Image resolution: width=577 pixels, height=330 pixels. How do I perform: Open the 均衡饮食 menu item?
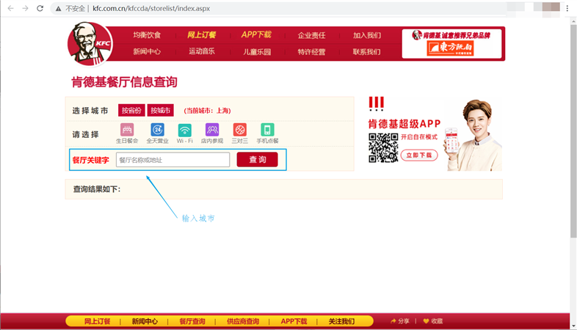point(147,35)
